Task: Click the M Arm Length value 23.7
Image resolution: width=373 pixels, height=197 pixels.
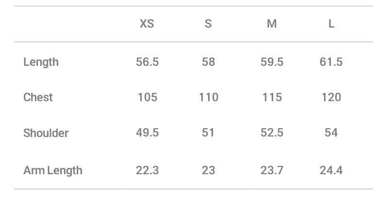Action: (272, 170)
